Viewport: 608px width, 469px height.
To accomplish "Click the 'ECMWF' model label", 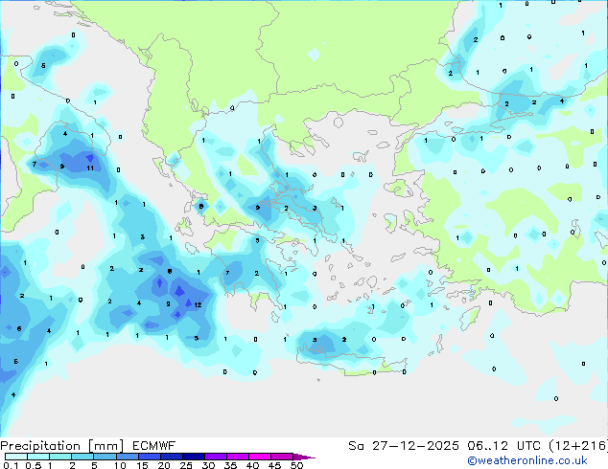I will [154, 446].
